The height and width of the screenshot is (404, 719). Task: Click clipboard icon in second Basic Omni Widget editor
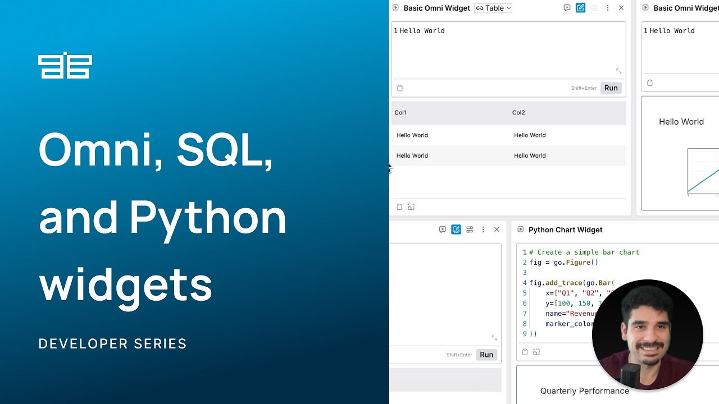click(650, 83)
